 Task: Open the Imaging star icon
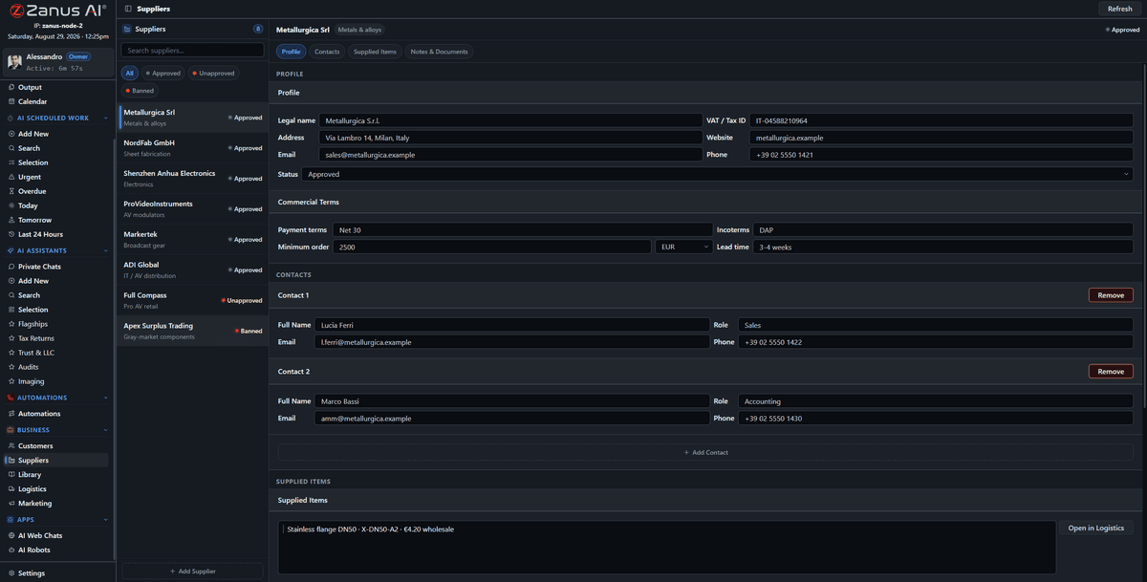(x=11, y=381)
